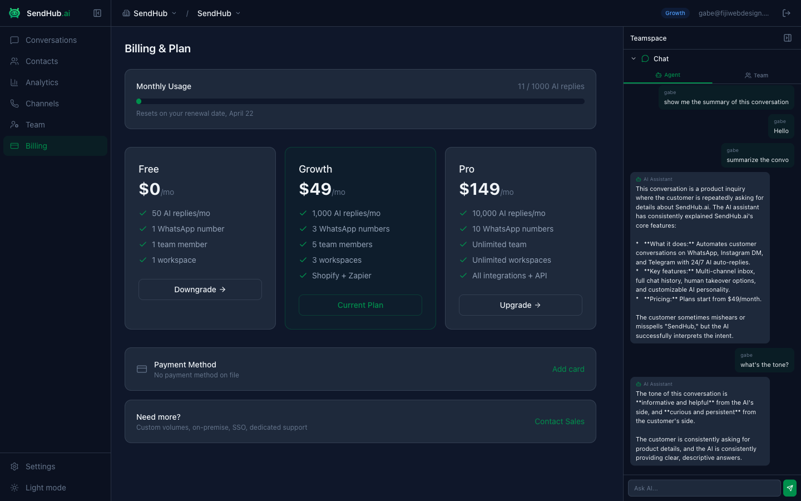Click the "1 team member" feature text

point(180,244)
